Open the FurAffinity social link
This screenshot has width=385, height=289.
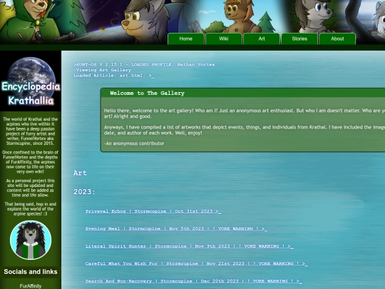coord(31,286)
